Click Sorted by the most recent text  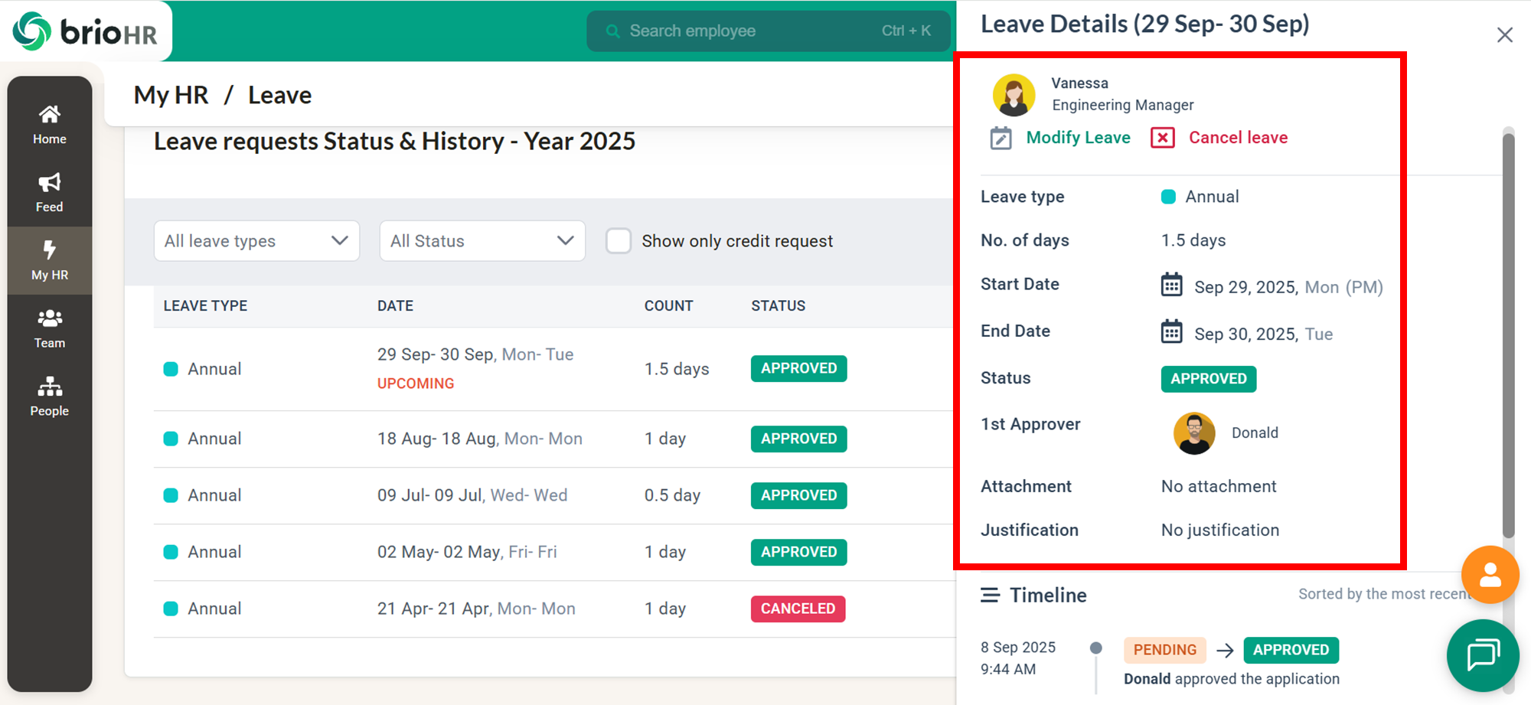tap(1382, 594)
